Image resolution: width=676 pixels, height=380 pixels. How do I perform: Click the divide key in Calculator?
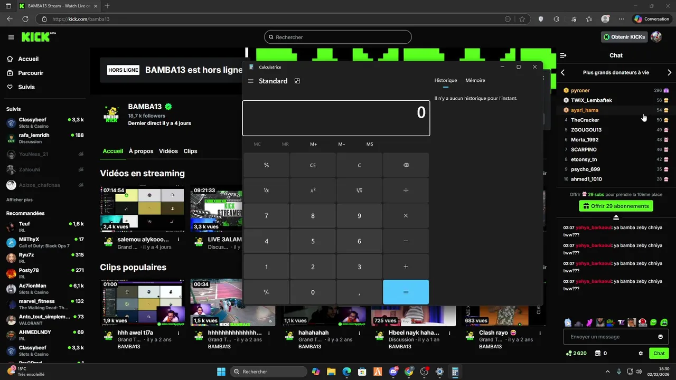point(406,190)
